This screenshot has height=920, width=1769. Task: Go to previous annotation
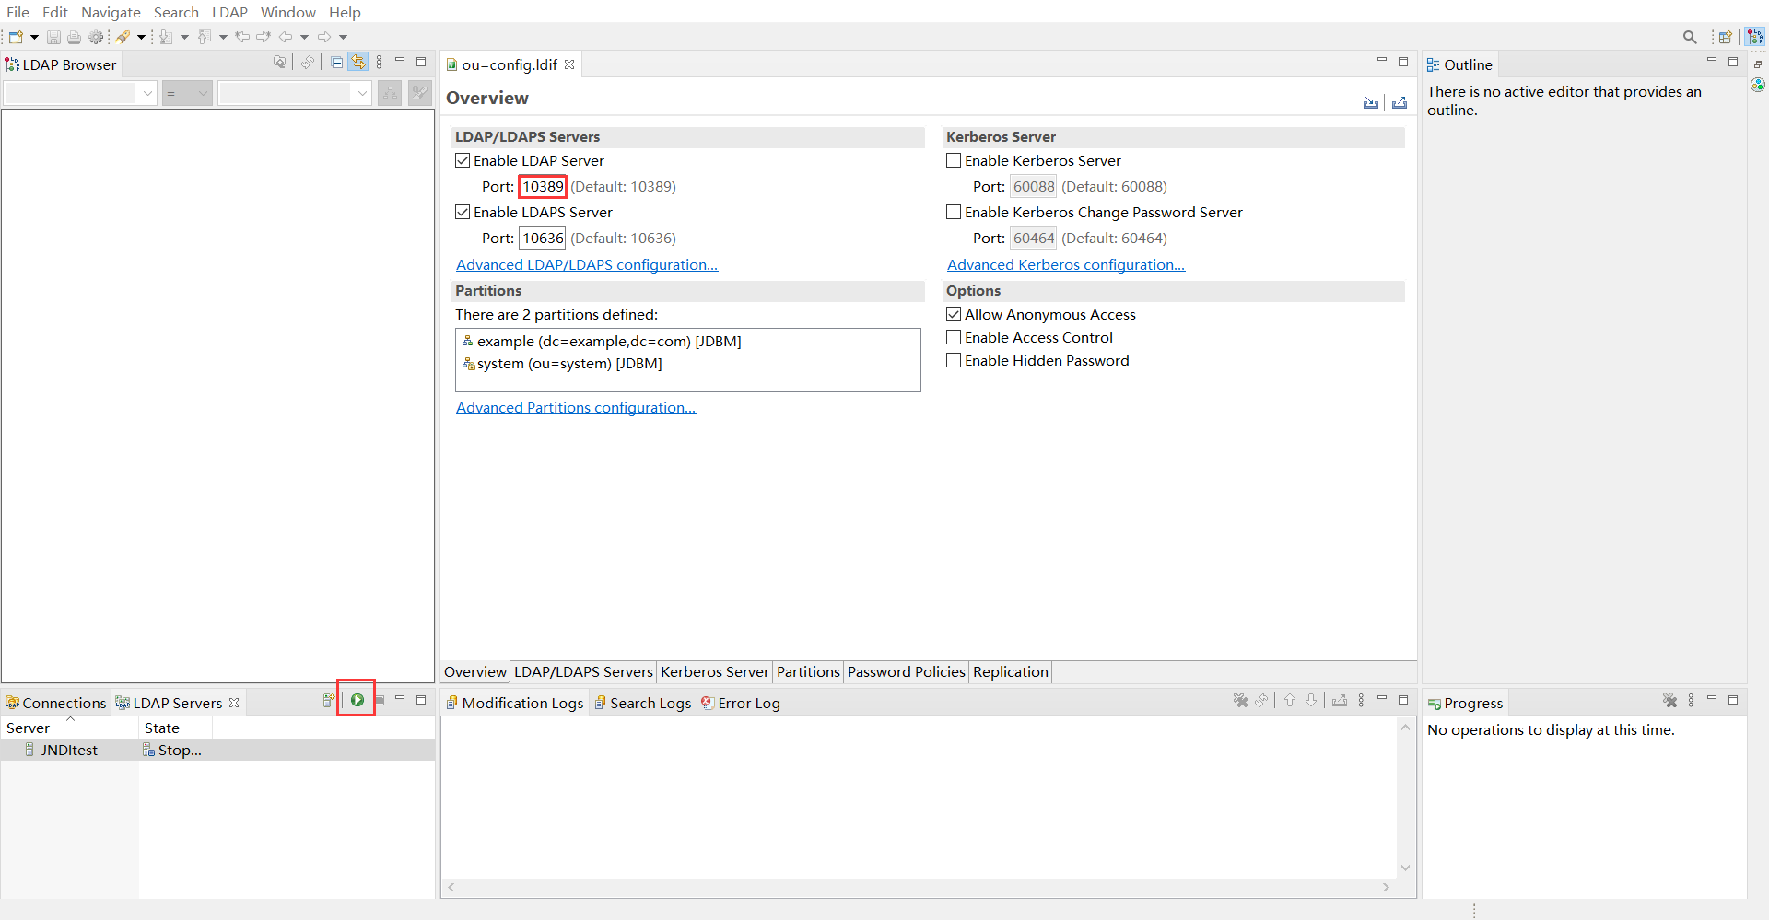pos(205,37)
